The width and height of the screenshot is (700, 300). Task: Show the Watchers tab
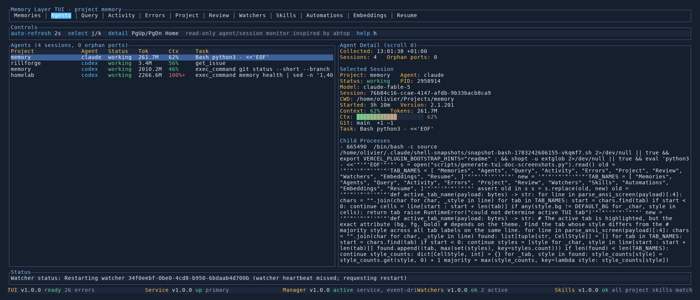(253, 15)
